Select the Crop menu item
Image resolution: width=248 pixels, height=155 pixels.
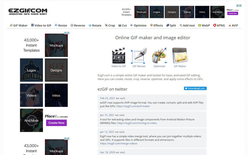pyautogui.click(x=110, y=26)
